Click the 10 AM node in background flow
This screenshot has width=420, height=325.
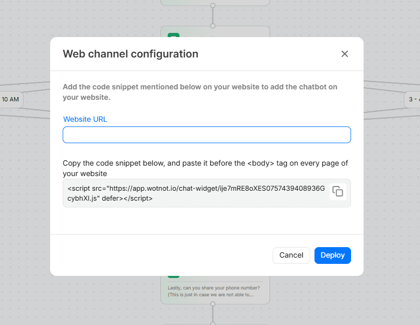pyautogui.click(x=11, y=99)
